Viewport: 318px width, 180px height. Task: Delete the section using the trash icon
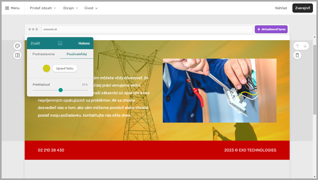coord(297,55)
